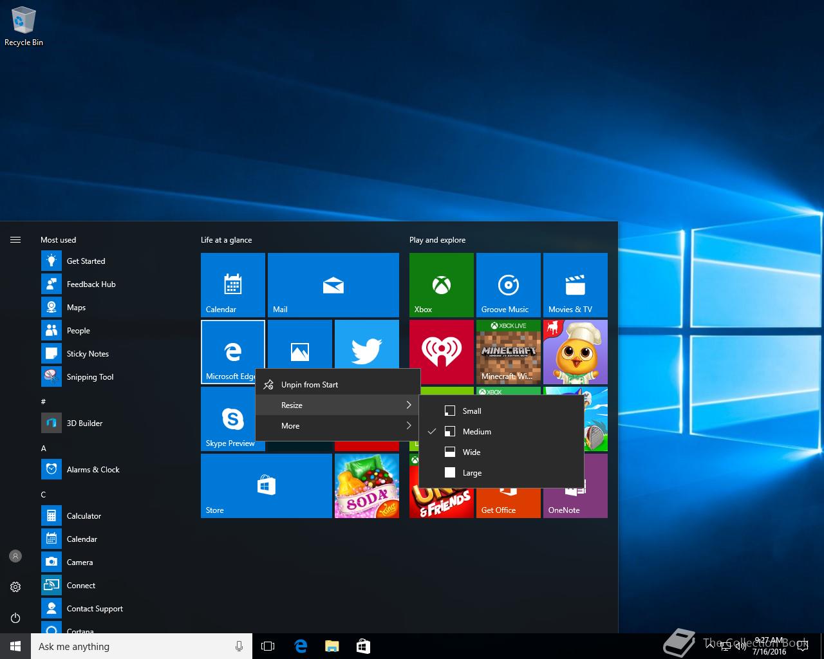The width and height of the screenshot is (824, 659).
Task: Expand the More submenu
Action: 338,425
